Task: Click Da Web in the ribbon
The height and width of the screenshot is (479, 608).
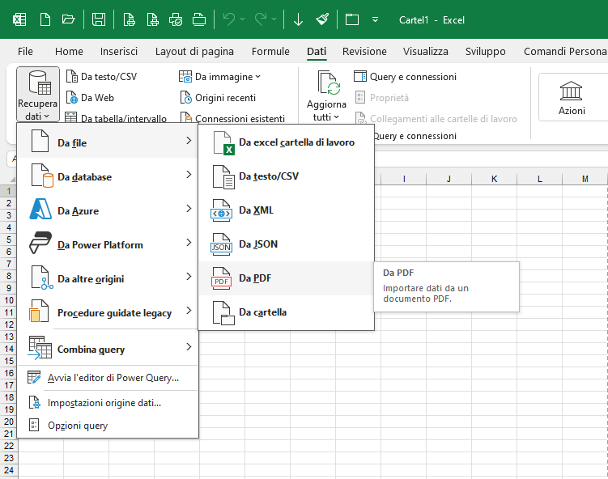Action: tap(90, 97)
